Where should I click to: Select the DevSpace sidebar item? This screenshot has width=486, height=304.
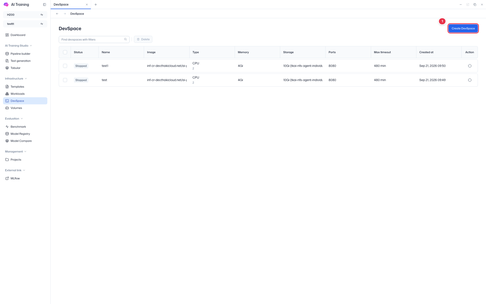pyautogui.click(x=25, y=101)
